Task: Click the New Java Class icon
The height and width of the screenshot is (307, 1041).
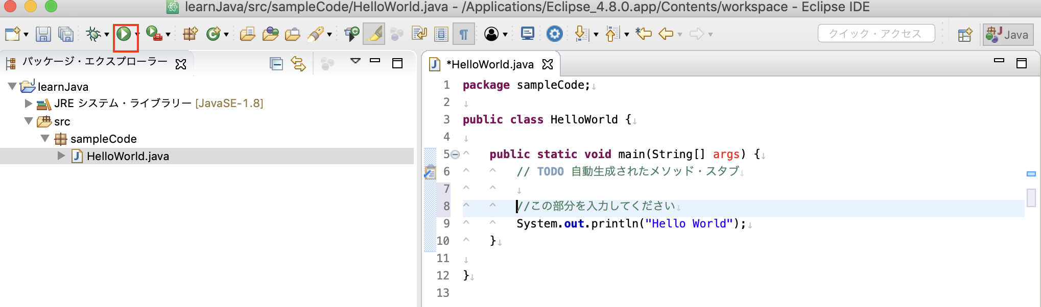Action: tap(213, 34)
